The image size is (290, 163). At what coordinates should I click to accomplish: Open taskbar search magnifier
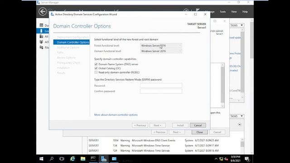tap(52, 159)
